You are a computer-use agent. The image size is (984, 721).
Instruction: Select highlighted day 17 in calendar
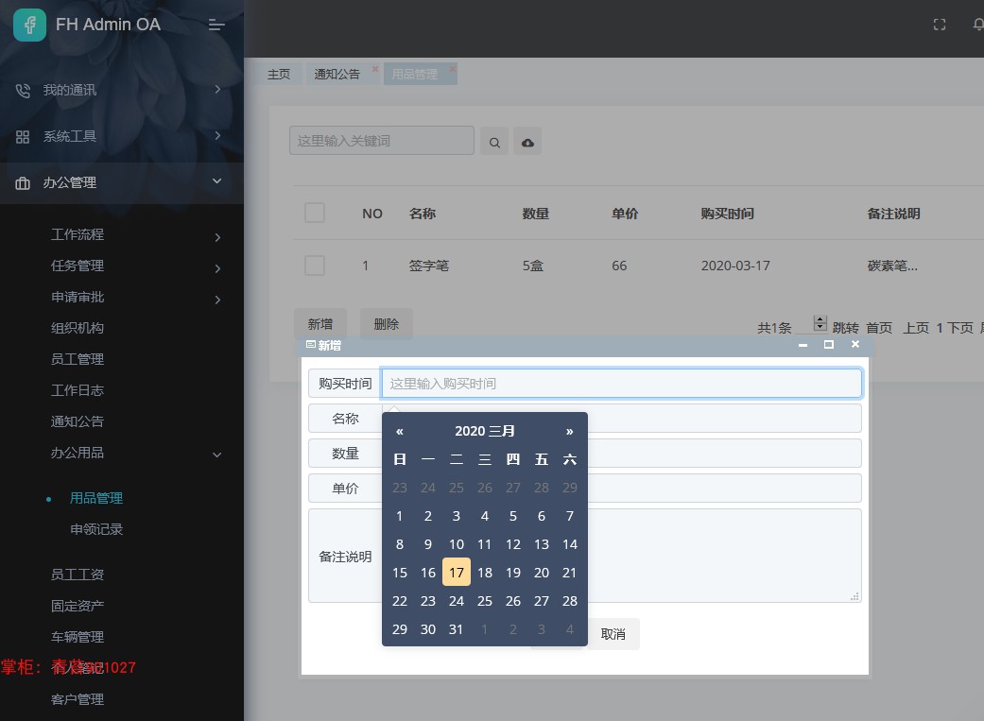pyautogui.click(x=457, y=573)
